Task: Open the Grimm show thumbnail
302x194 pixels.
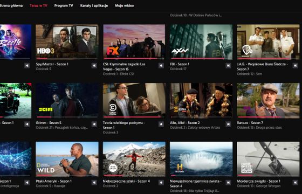Action: (x=67, y=100)
